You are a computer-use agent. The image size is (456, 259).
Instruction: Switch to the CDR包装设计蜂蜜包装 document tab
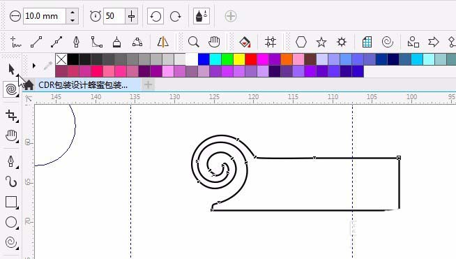pyautogui.click(x=83, y=84)
